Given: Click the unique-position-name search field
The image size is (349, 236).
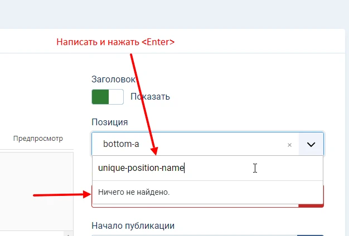Looking at the screenshot, I should [207, 168].
